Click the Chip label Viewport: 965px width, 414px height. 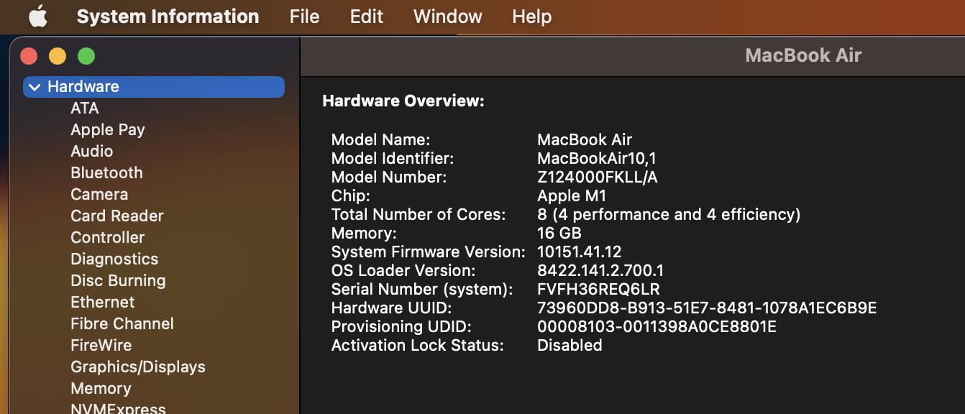click(351, 195)
